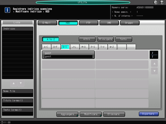
Task: Select the A-C letter tab
Action: pyautogui.click(x=46, y=47)
